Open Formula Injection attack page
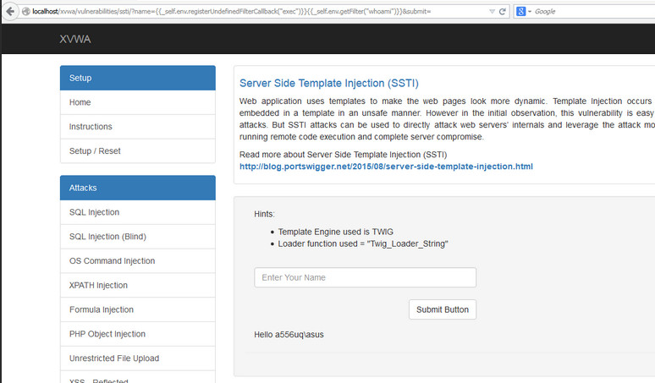655x383 pixels. click(x=138, y=309)
